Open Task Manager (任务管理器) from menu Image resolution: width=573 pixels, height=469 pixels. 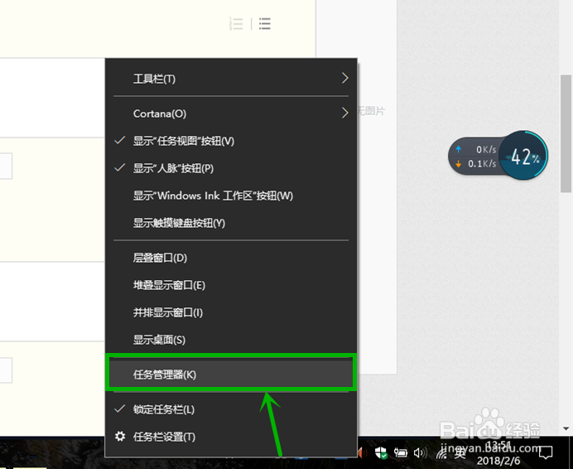coord(231,375)
